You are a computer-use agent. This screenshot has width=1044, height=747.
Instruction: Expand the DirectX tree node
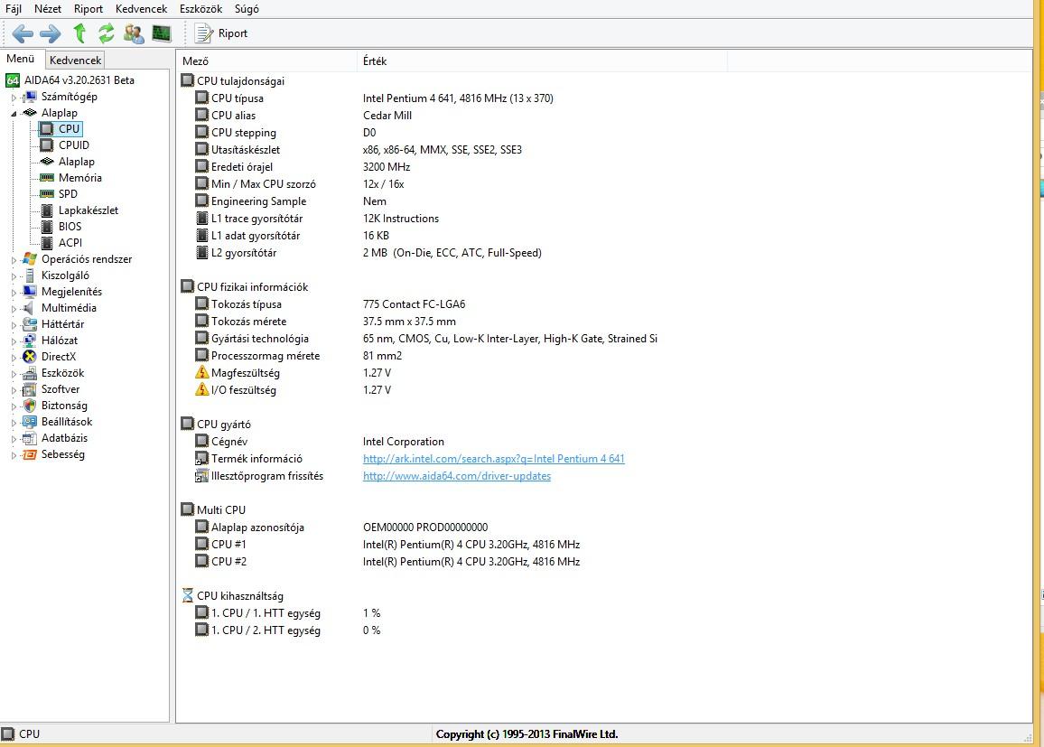point(14,358)
